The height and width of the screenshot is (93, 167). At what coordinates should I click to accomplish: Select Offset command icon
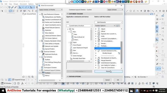(x=99, y=31)
